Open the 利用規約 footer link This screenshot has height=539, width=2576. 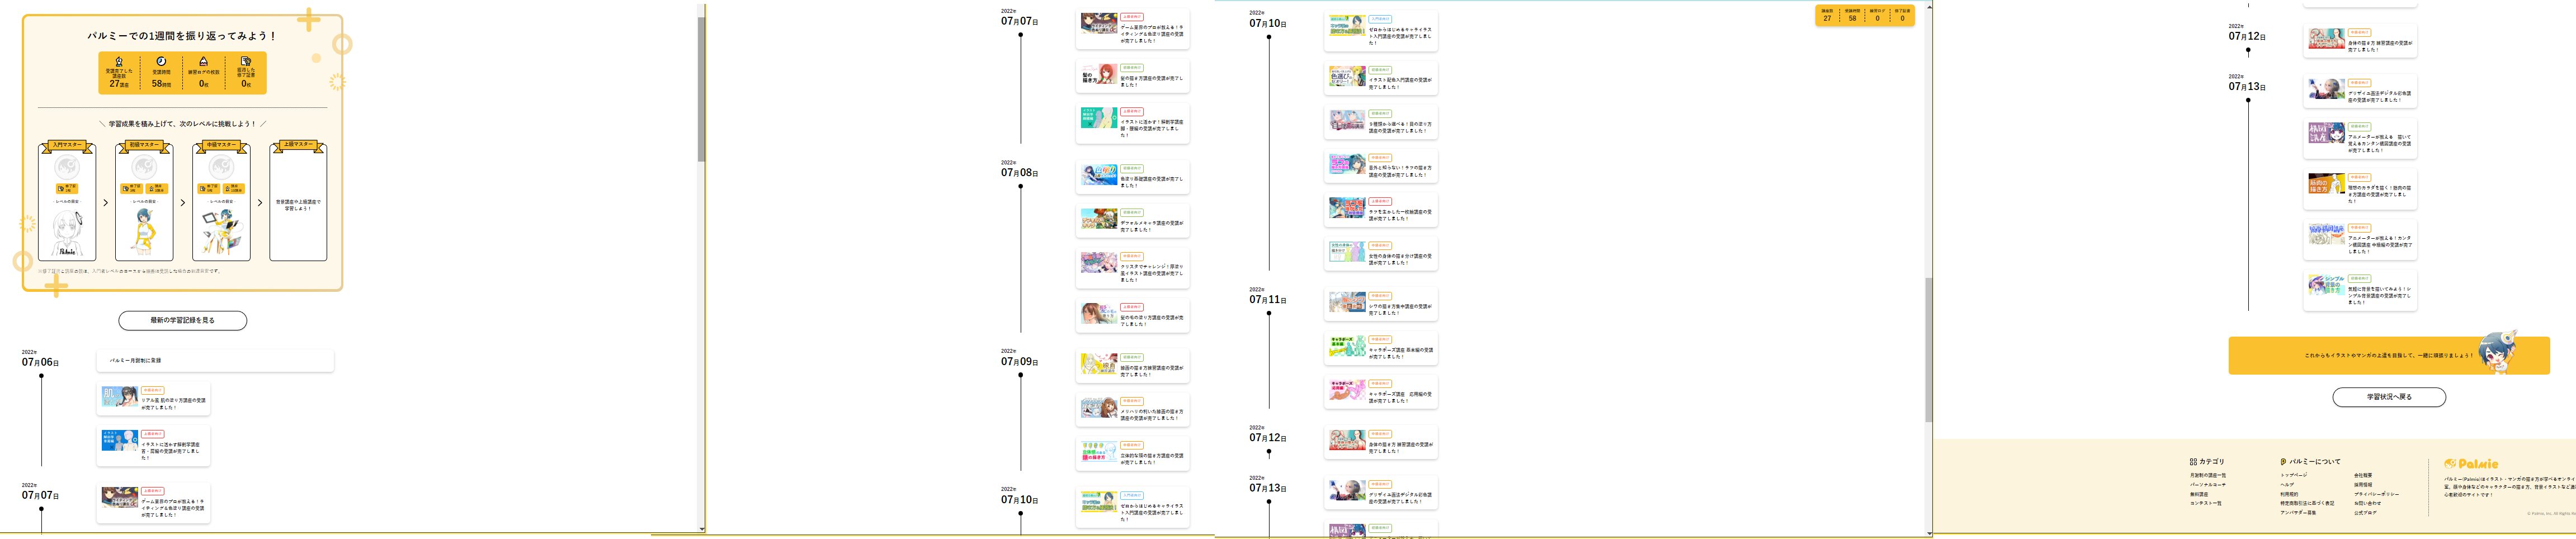tap(2289, 494)
